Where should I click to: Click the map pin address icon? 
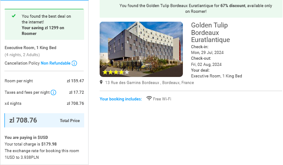101,82
